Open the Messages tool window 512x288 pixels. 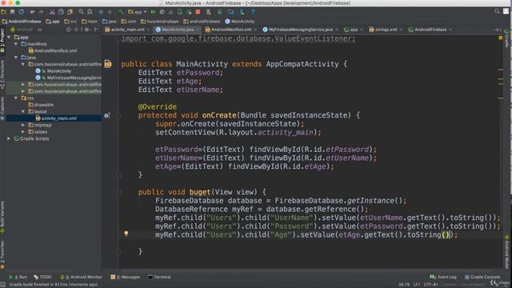pos(126,277)
